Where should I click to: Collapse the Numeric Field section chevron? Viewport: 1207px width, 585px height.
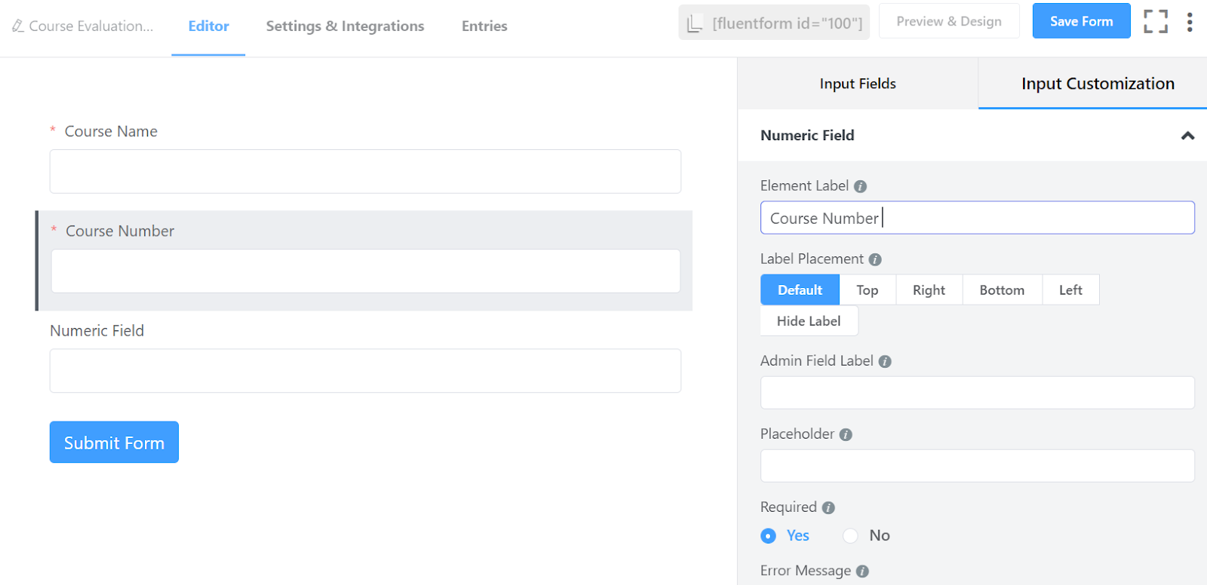coord(1187,136)
